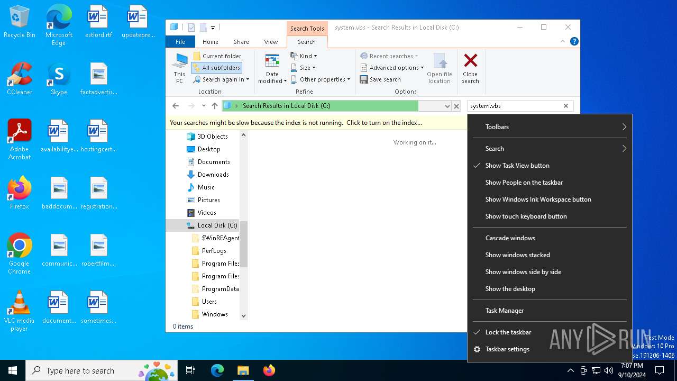This screenshot has width=677, height=381.
Task: Open Search again in dropdown
Action: click(221, 79)
